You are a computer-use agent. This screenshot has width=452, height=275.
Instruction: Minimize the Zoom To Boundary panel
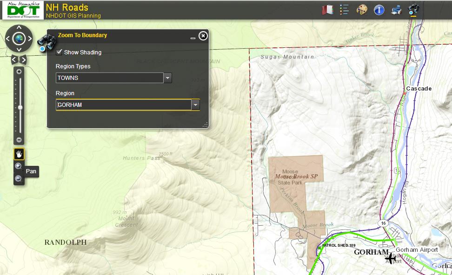pos(193,38)
